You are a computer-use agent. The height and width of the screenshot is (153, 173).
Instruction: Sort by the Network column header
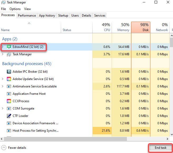coord(160,28)
